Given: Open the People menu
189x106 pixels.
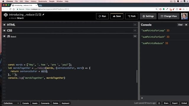Looking at the screenshot, I should tap(52, 1).
